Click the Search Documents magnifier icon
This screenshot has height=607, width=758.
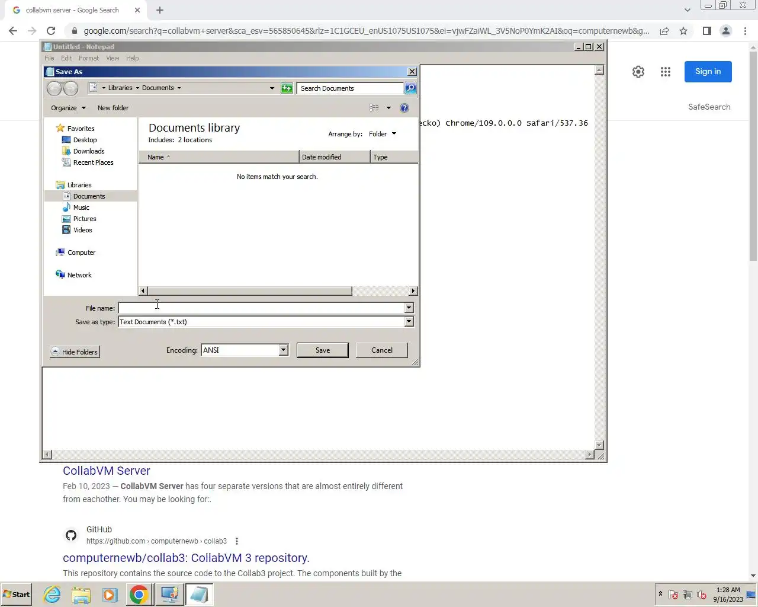point(410,88)
